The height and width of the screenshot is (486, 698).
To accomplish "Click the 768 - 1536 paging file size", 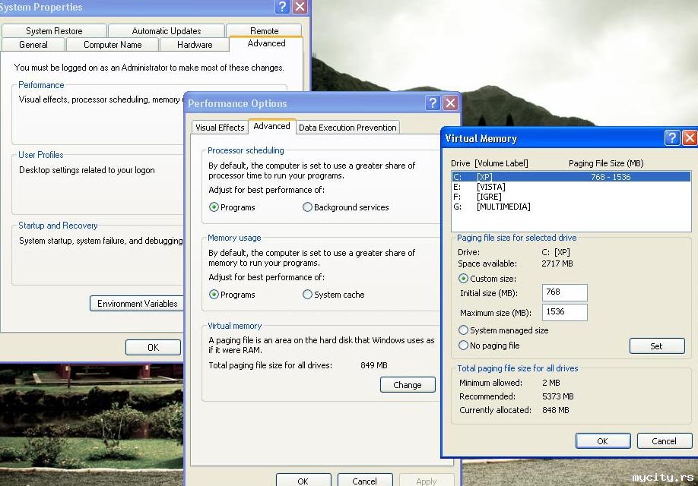I will [611, 177].
